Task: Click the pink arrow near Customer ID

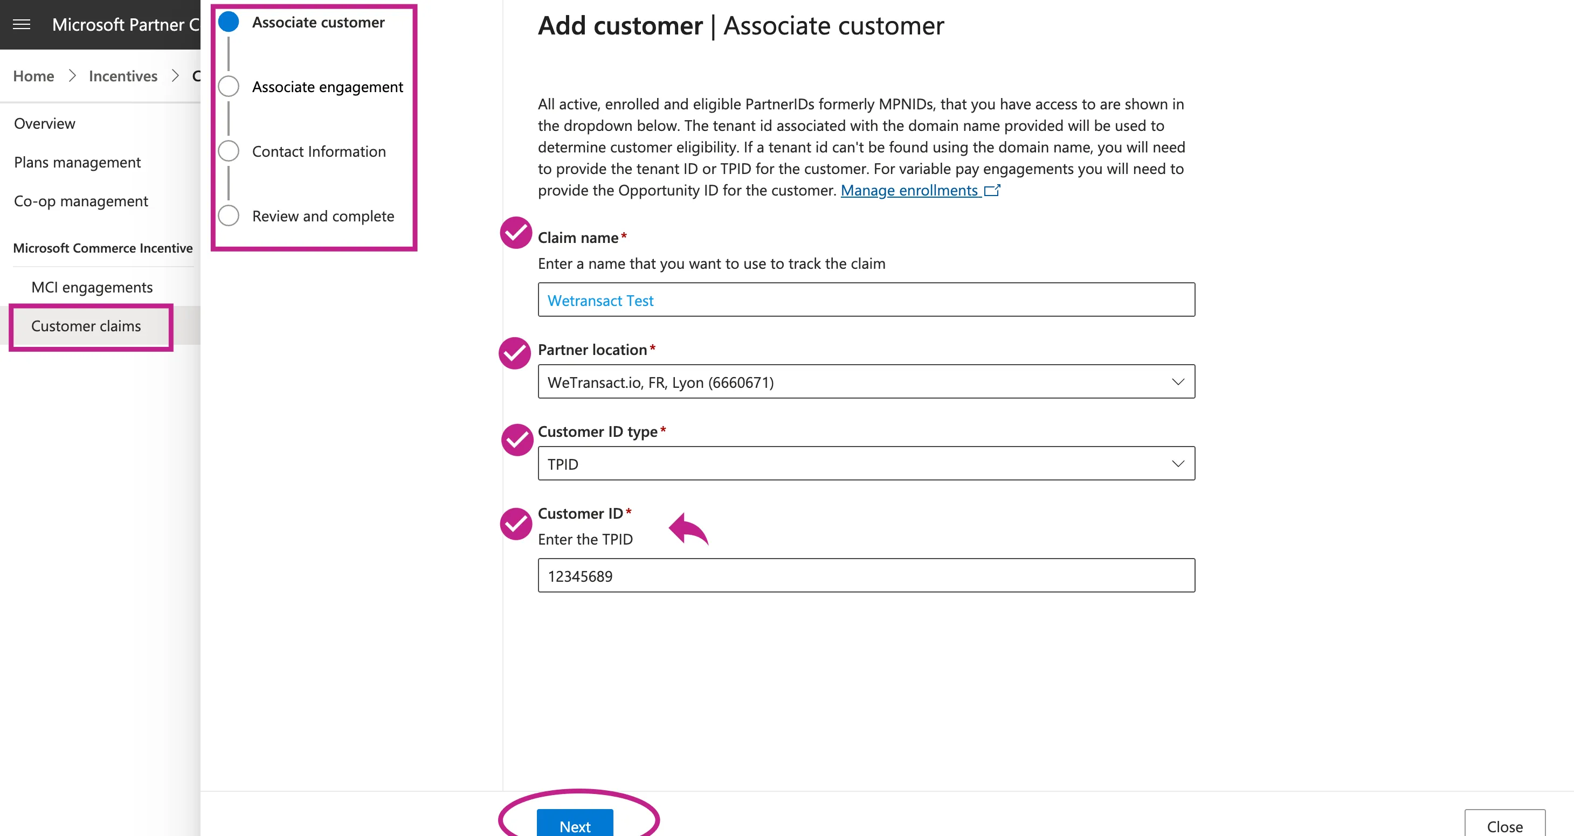Action: tap(689, 529)
